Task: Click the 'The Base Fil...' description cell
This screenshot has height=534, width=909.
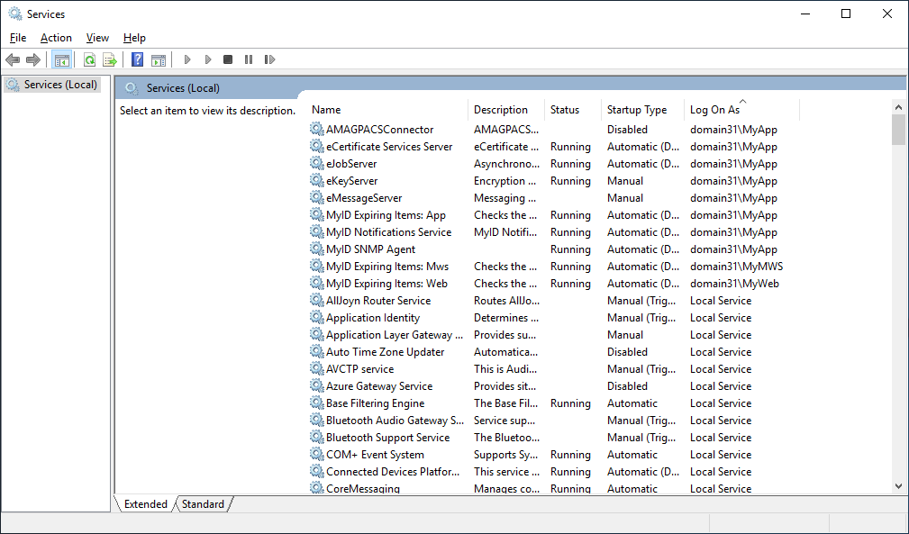Action: coord(505,403)
